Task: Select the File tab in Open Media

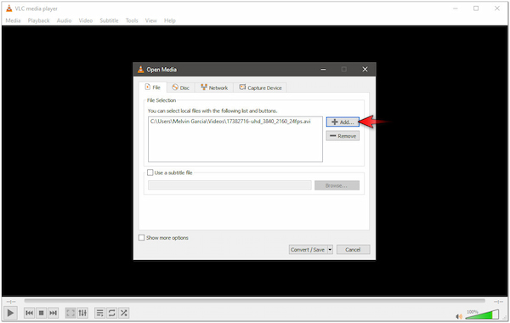Action: (x=153, y=88)
